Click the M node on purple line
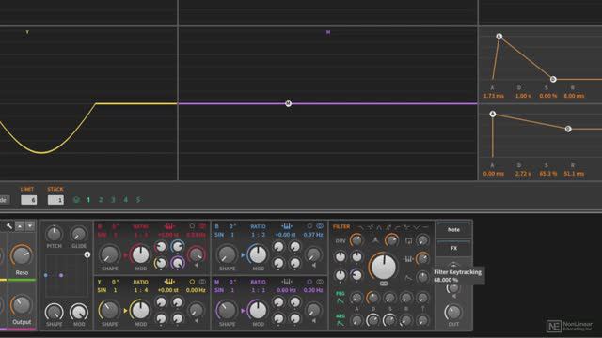This screenshot has height=338, width=602. coord(289,103)
